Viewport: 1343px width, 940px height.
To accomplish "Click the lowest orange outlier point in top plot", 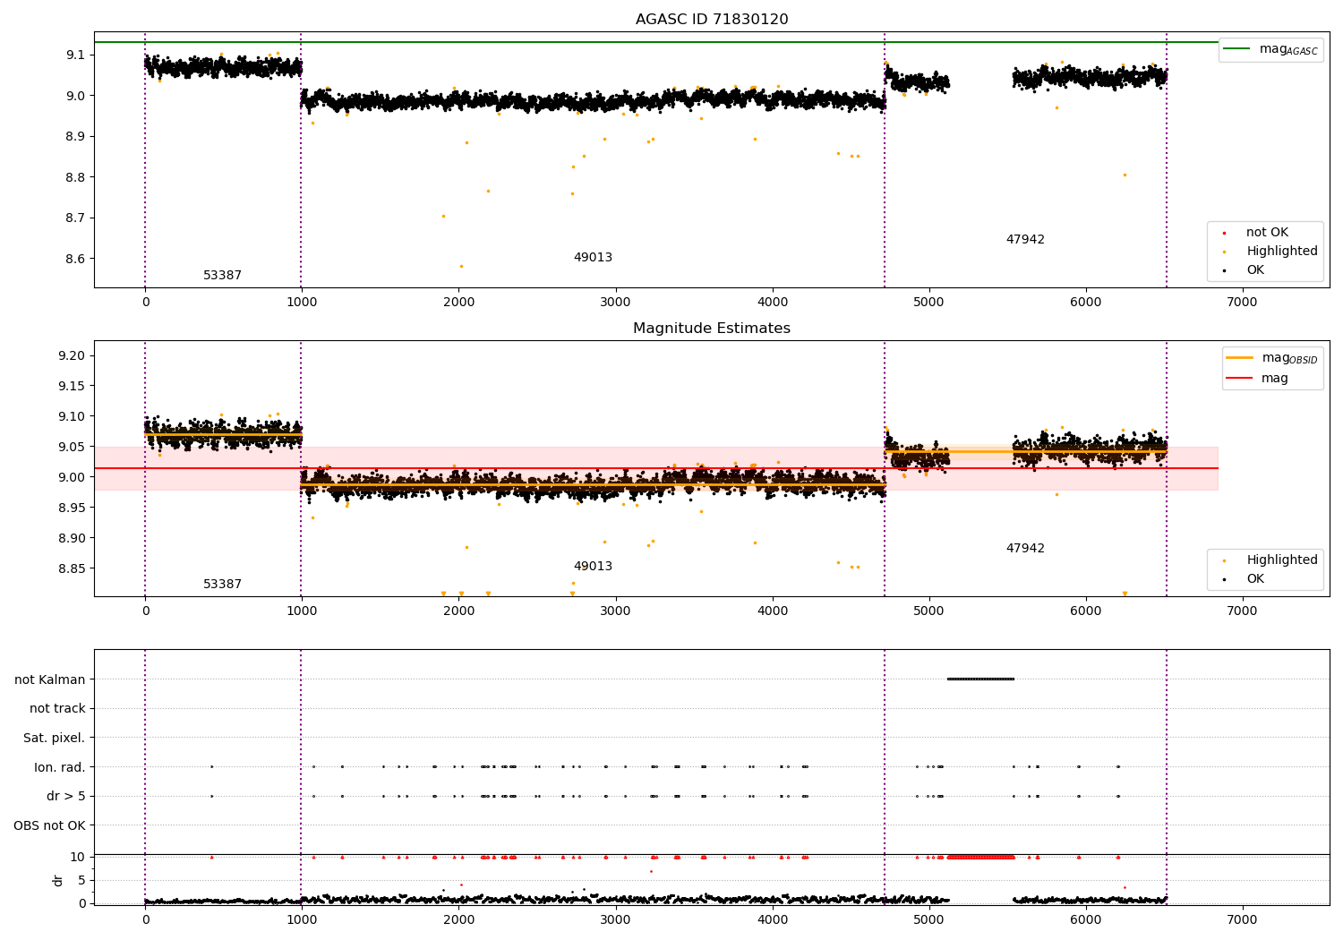I will pos(461,266).
